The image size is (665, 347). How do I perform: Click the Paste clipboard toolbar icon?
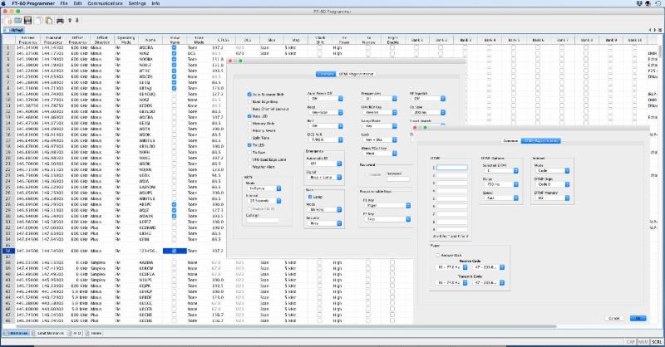[49, 20]
